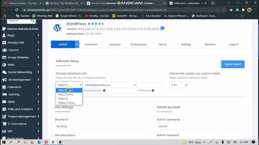Expand the Portals/CMS category

(38, 43)
